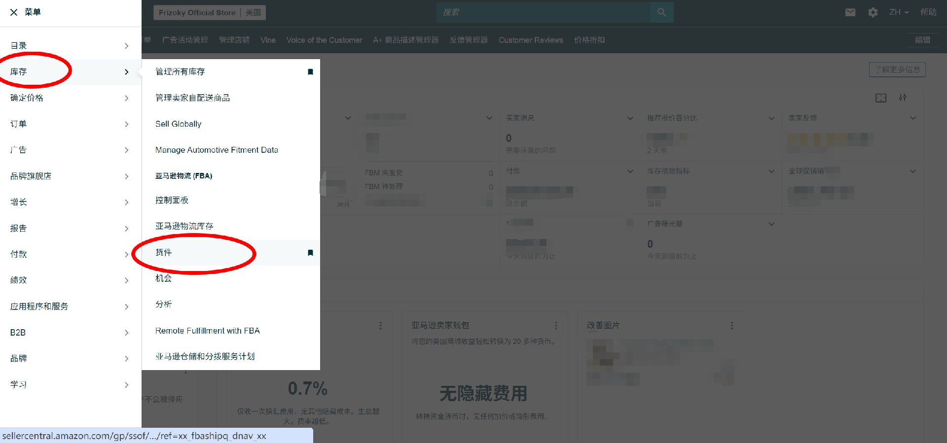The width and height of the screenshot is (947, 443).
Task: Open 改善图片 card options menu
Action: pos(731,326)
